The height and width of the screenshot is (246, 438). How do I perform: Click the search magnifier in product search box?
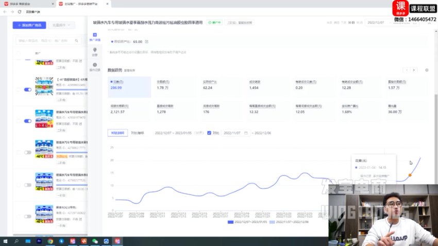coord(76,41)
